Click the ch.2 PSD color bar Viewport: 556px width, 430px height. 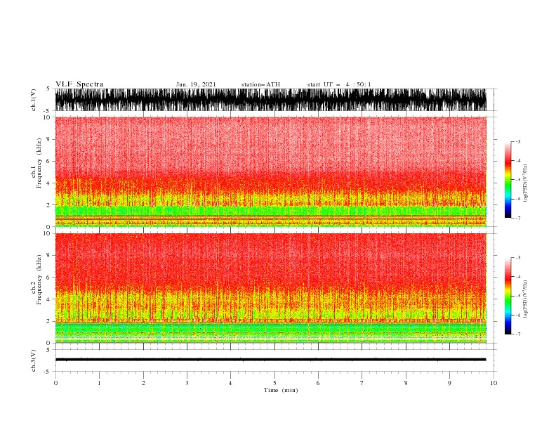pyautogui.click(x=508, y=296)
